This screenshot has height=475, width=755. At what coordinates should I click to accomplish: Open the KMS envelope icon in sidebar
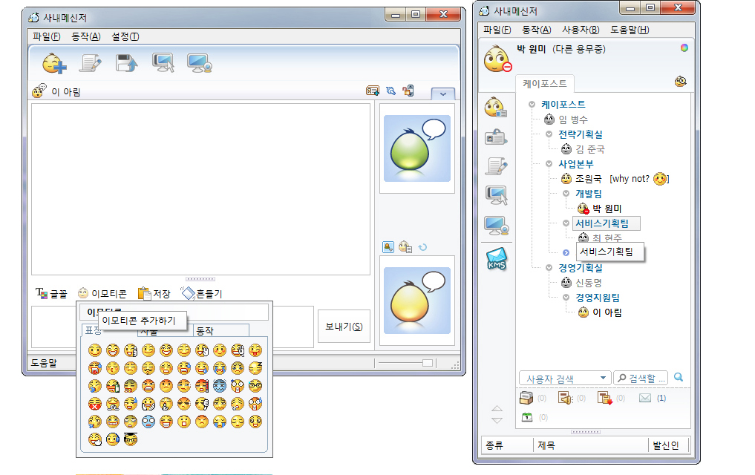[495, 260]
